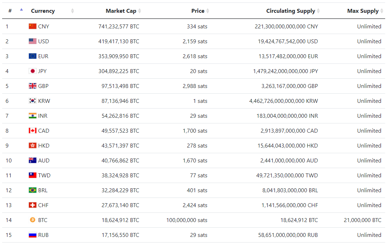Sort by Circulating Supply column
Viewport: 388px width, 244px height.
pos(290,11)
